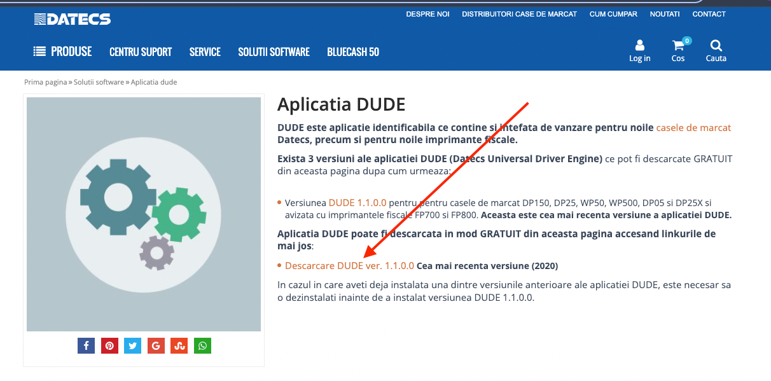Click Cea mai recenta versiune (2020) text

tap(487, 265)
